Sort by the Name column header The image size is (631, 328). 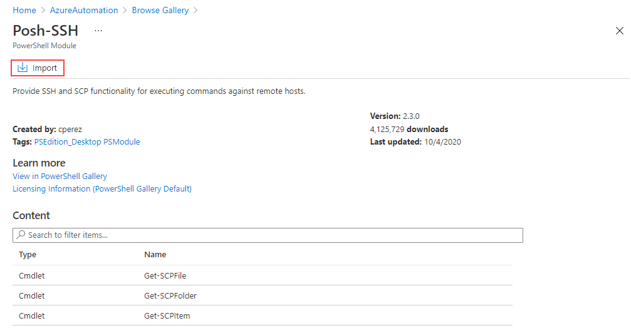pyautogui.click(x=155, y=254)
